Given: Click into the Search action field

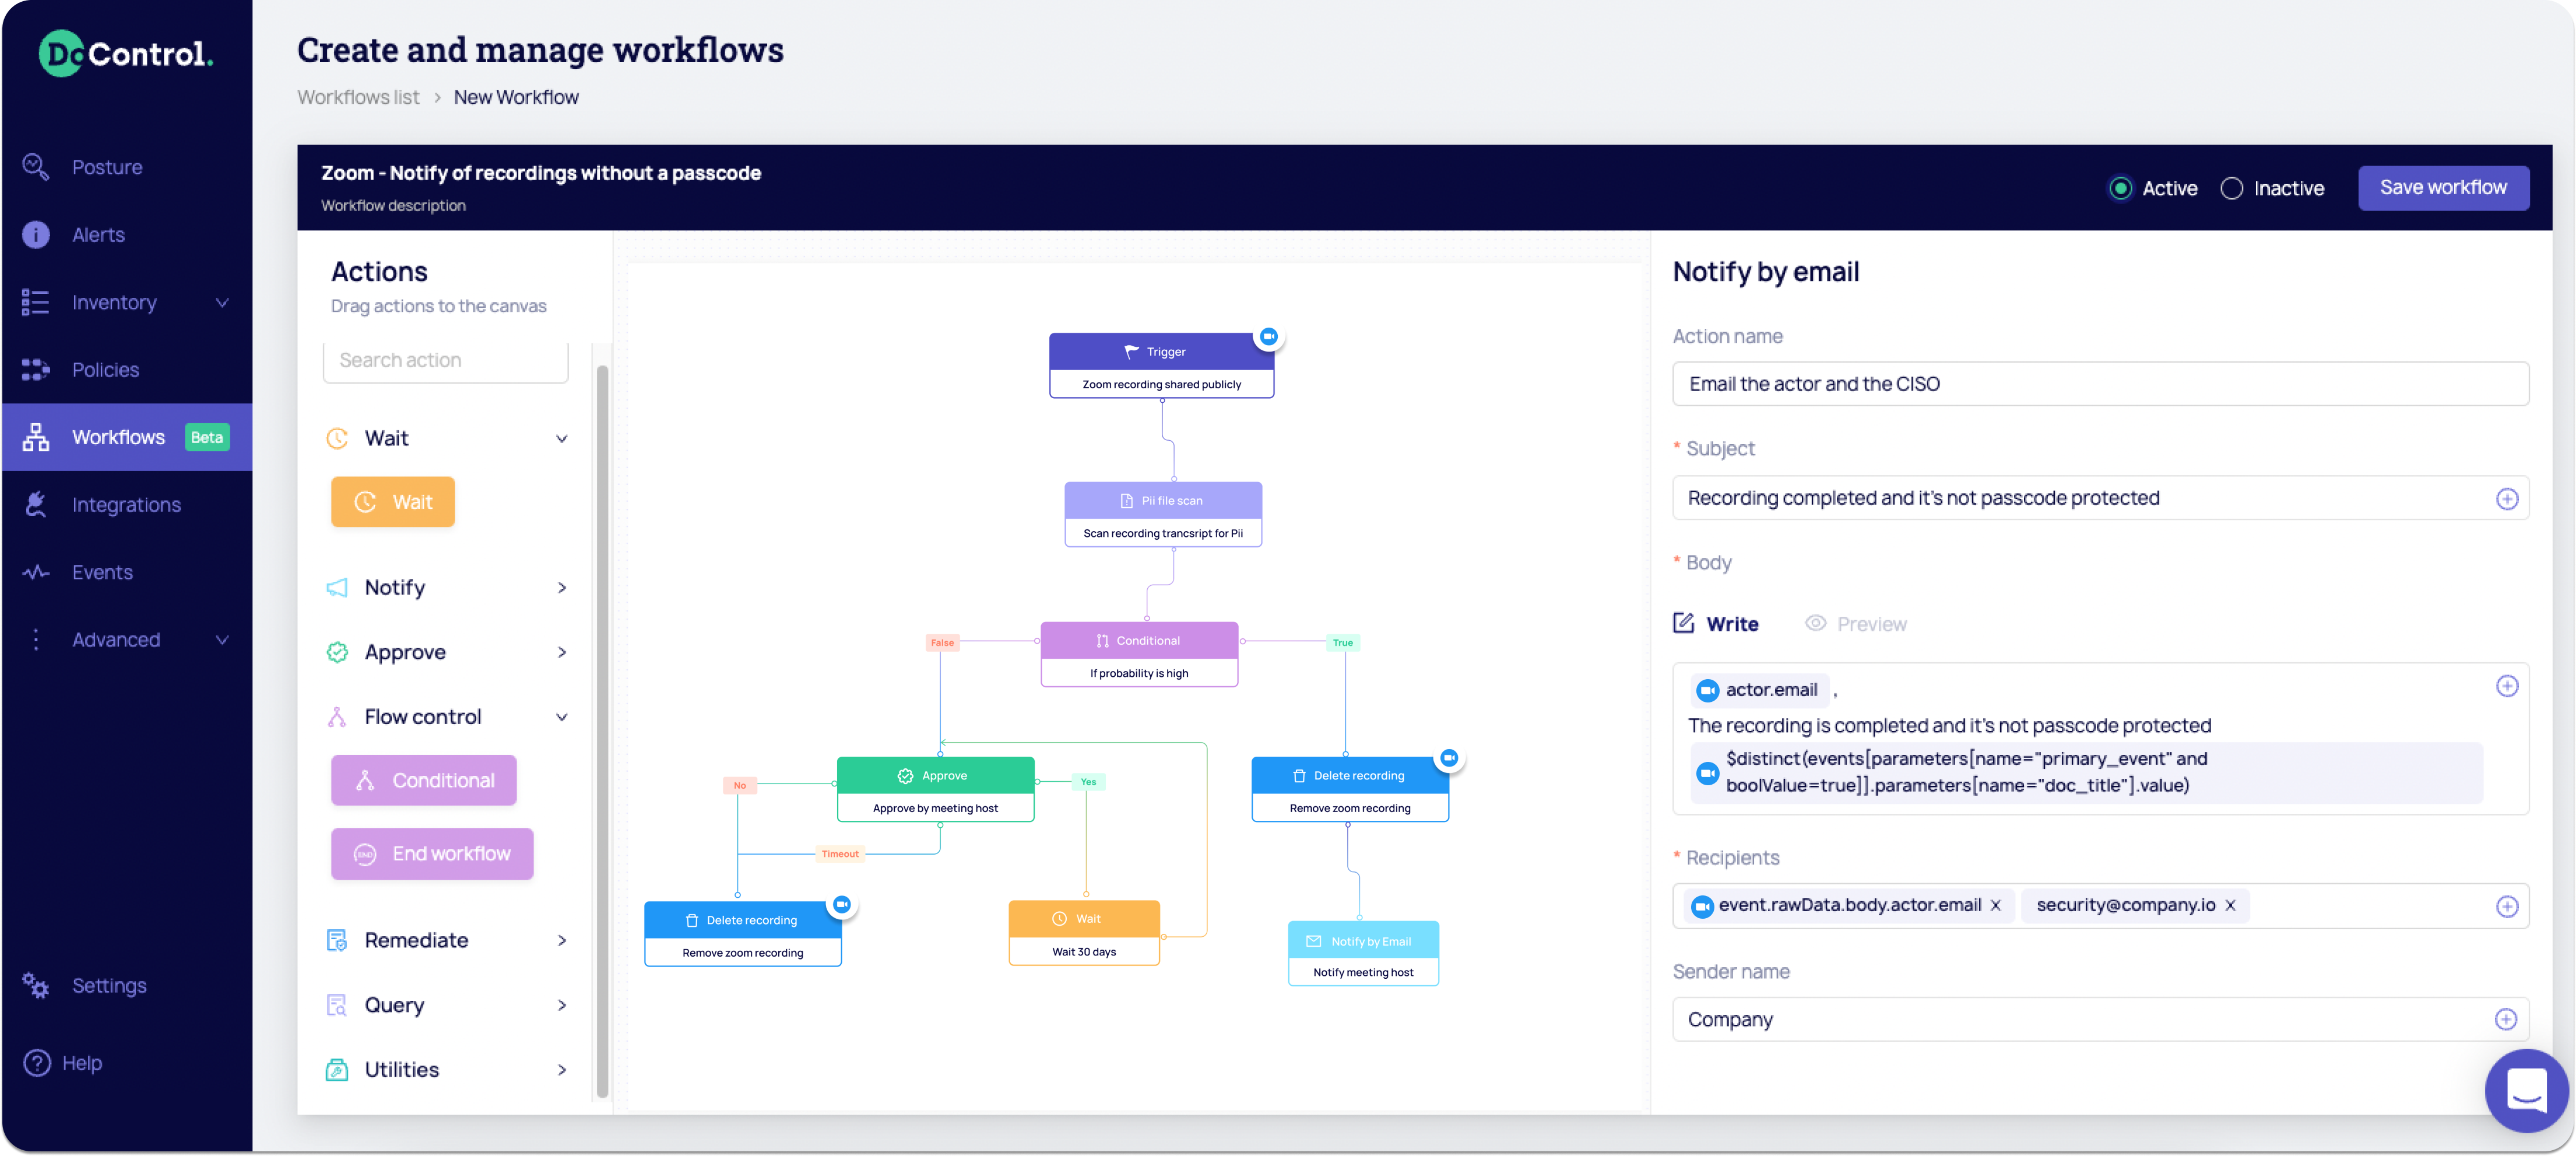Looking at the screenshot, I should (445, 360).
